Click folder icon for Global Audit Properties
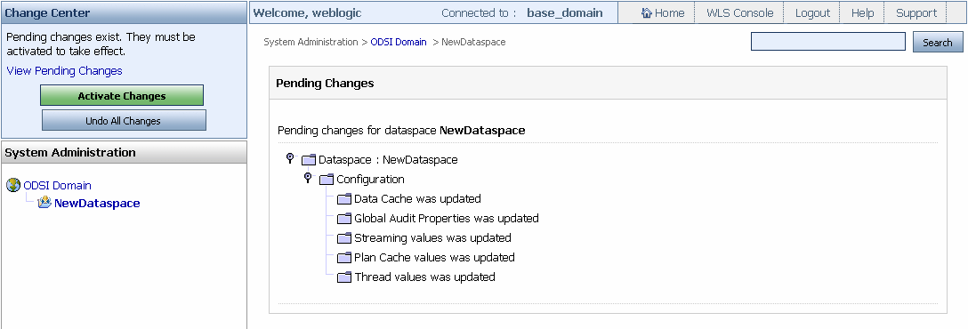 point(344,219)
